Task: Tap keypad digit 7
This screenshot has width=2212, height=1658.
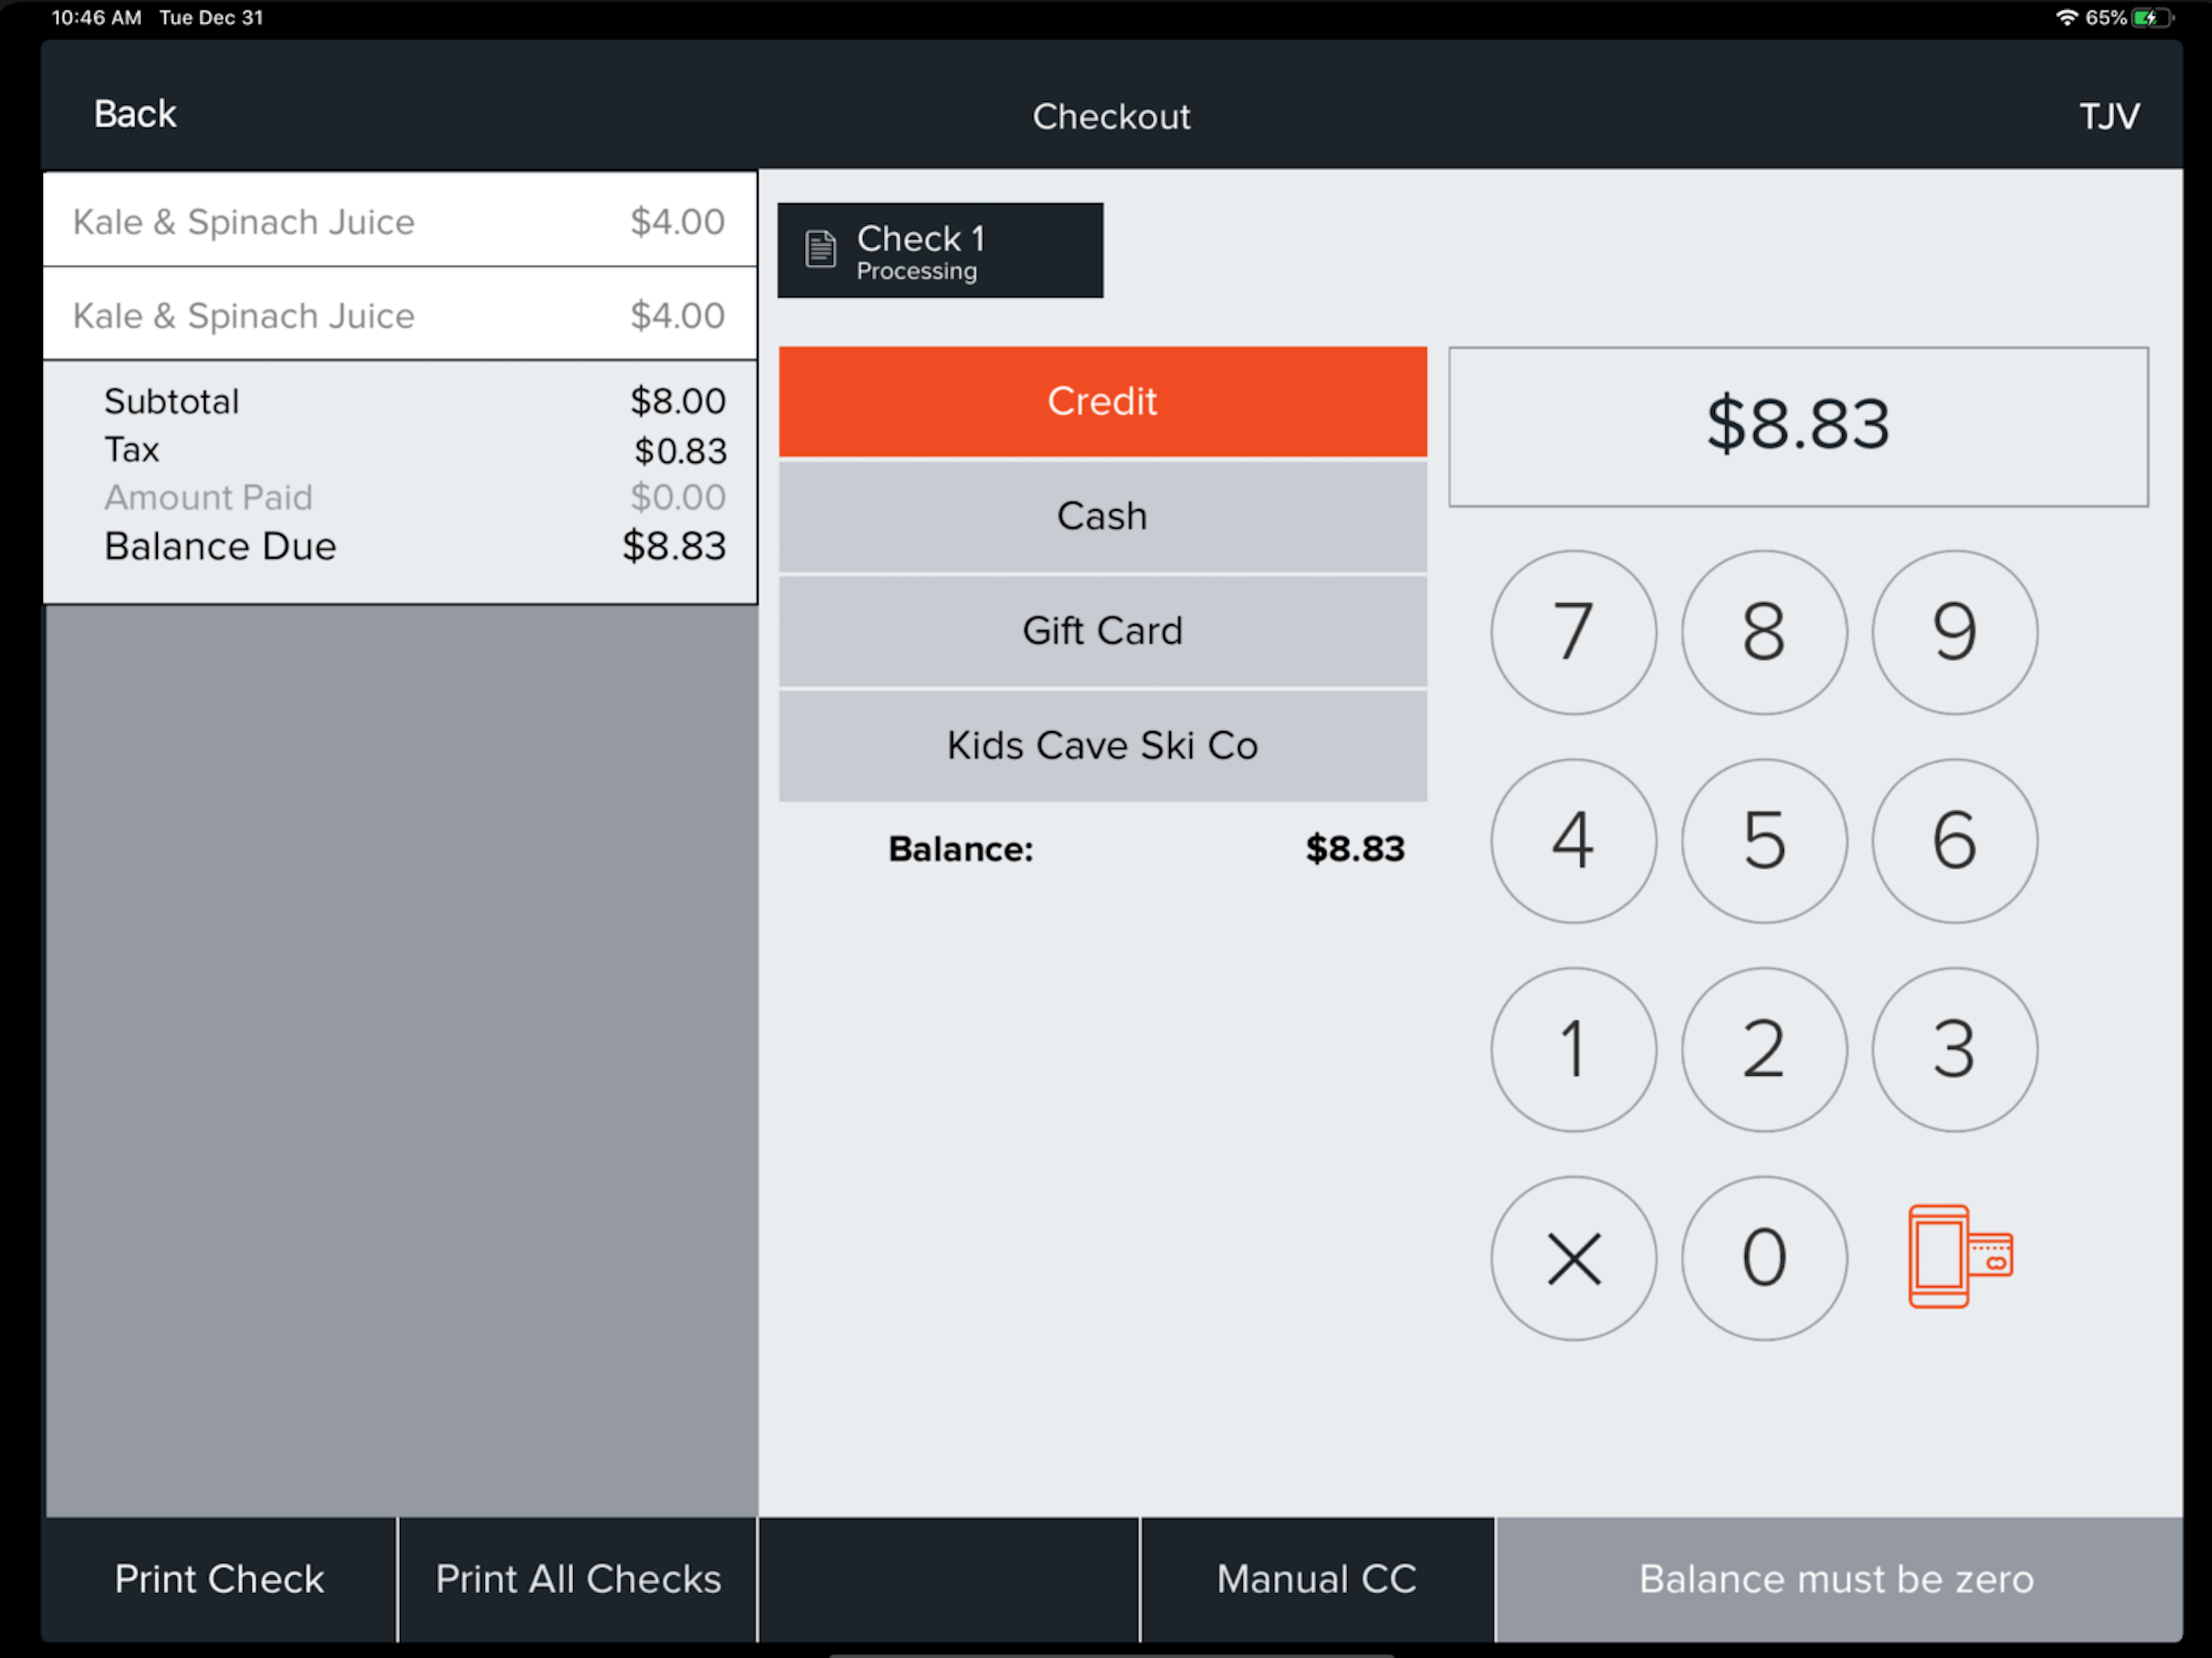Action: pos(1573,632)
